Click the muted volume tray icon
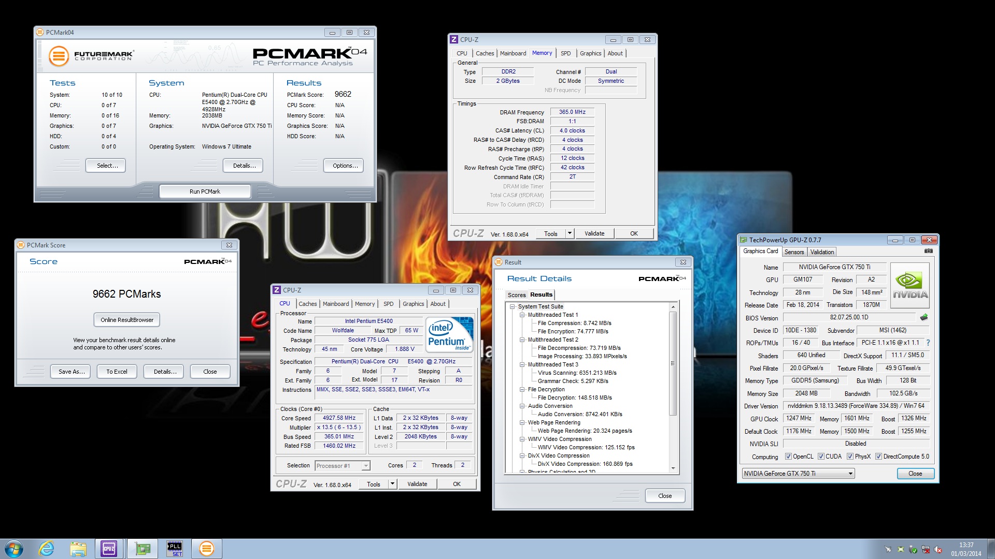This screenshot has height=559, width=995. tap(938, 550)
